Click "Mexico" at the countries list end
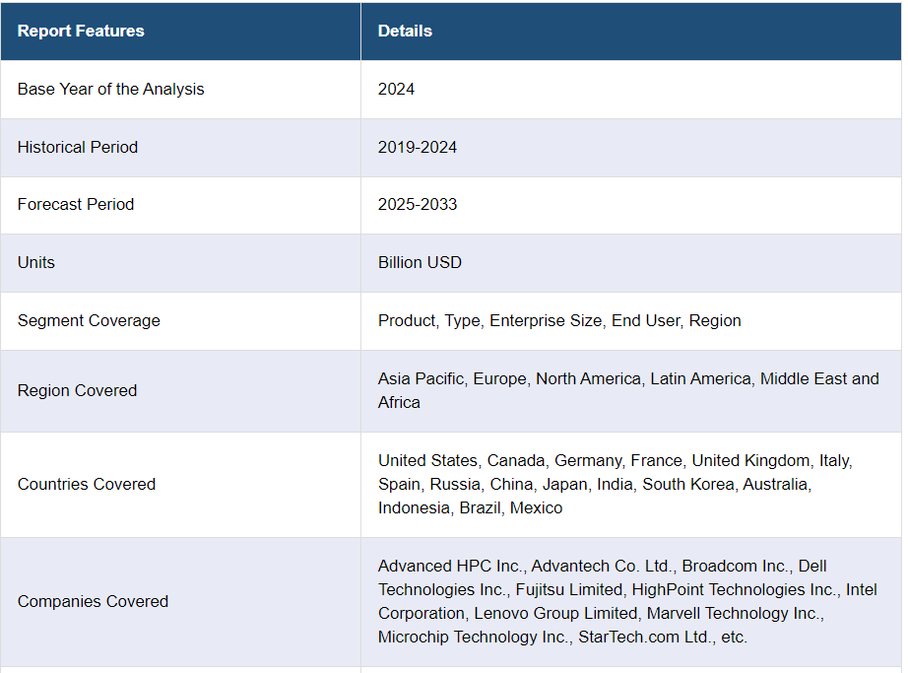Screen dimensions: 908x673 (x=536, y=507)
